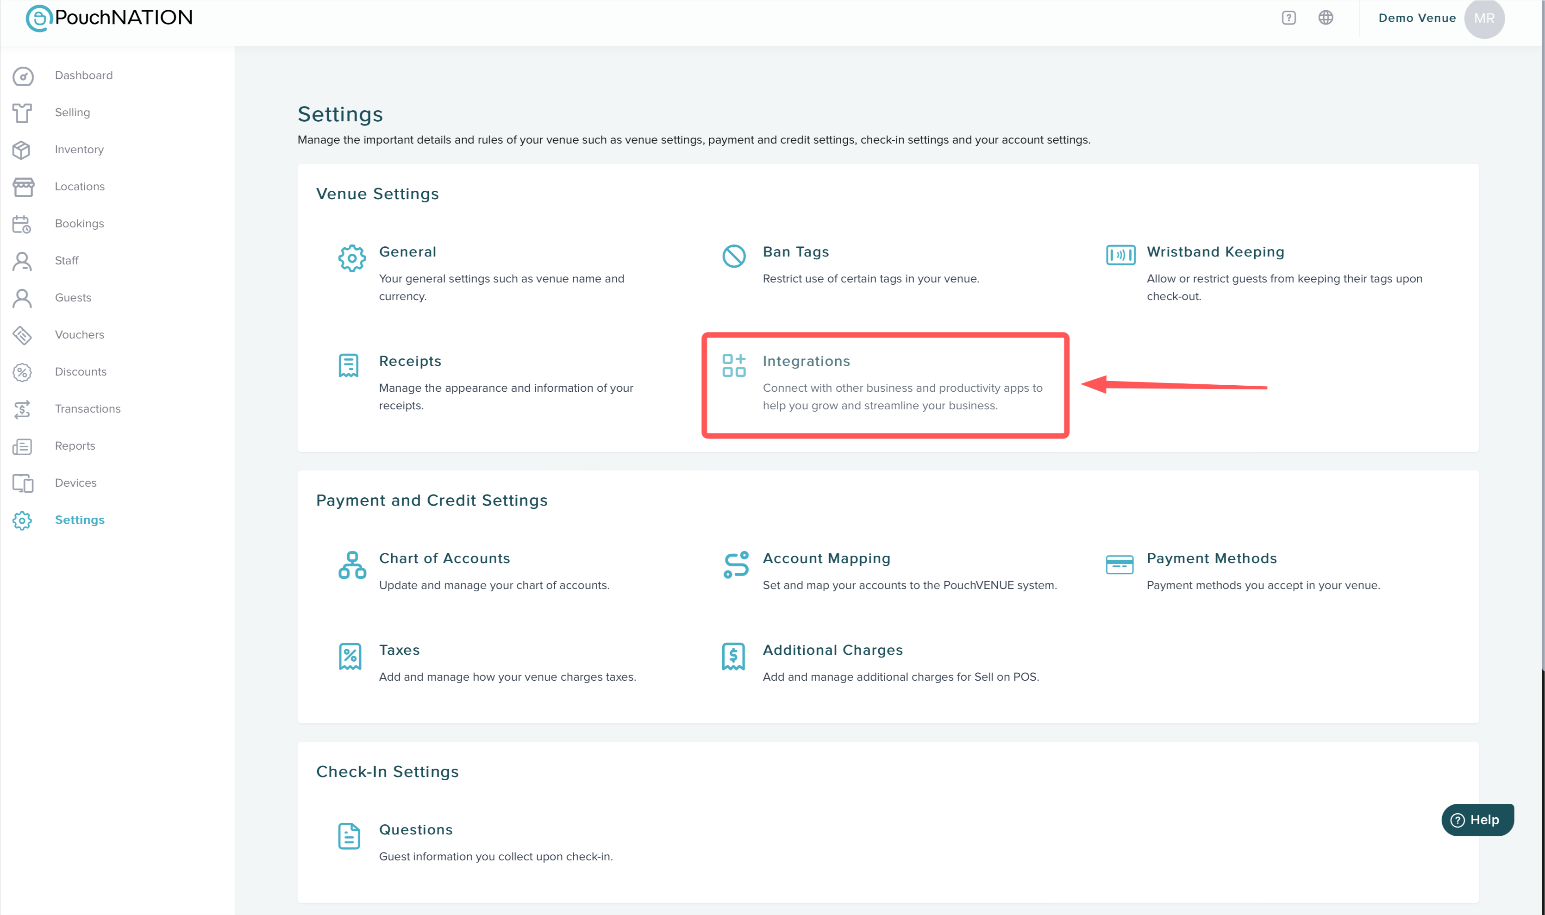Open the MR user avatar
The width and height of the screenshot is (1545, 915).
(1484, 19)
